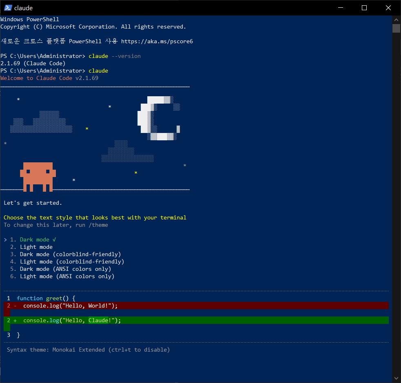Pick Light mode (ANSI colors only)
Image resolution: width=401 pixels, height=383 pixels.
pyautogui.click(x=62, y=277)
